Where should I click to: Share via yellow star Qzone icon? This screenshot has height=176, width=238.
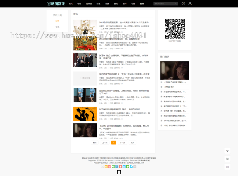(x=106, y=167)
